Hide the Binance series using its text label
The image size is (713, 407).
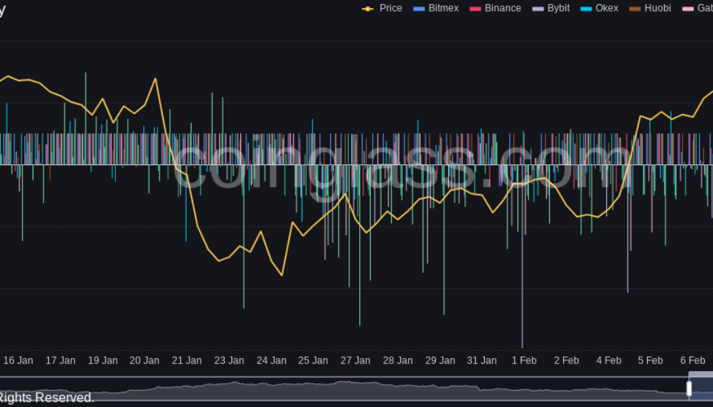(x=502, y=8)
